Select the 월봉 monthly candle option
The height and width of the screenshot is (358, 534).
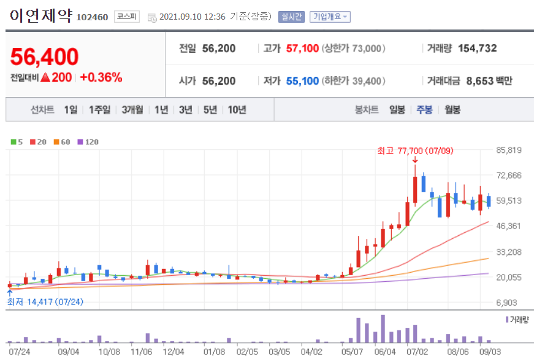click(452, 110)
